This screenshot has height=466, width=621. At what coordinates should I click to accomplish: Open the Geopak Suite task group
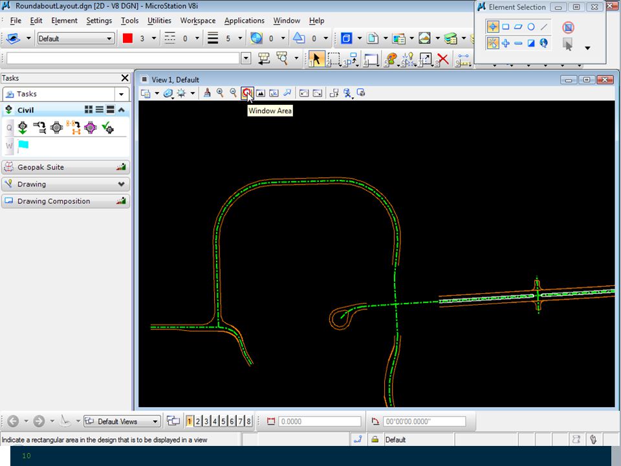point(65,167)
